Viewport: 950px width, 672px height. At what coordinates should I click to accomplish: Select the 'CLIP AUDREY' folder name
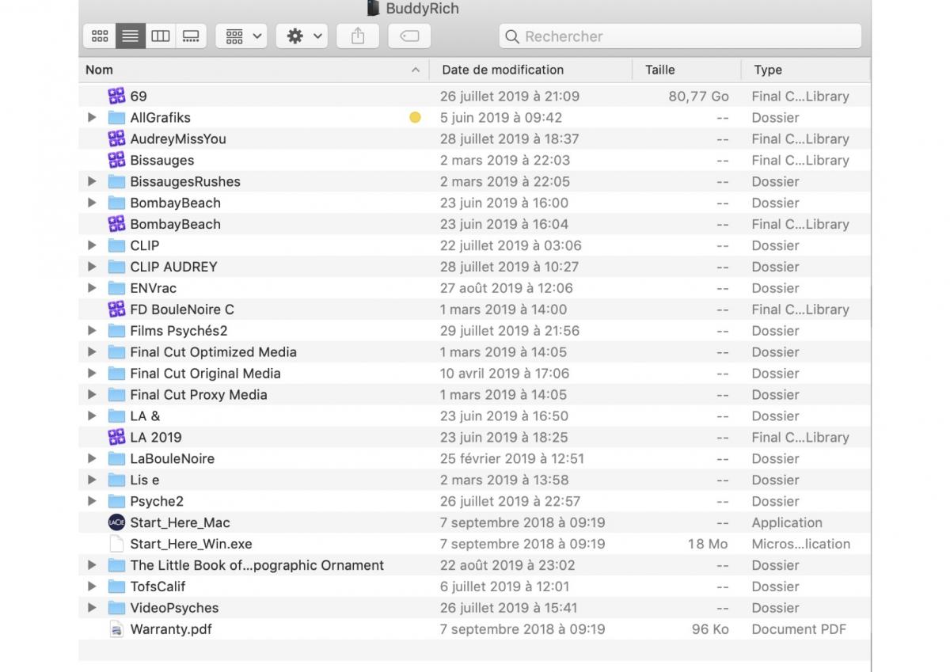[173, 267]
